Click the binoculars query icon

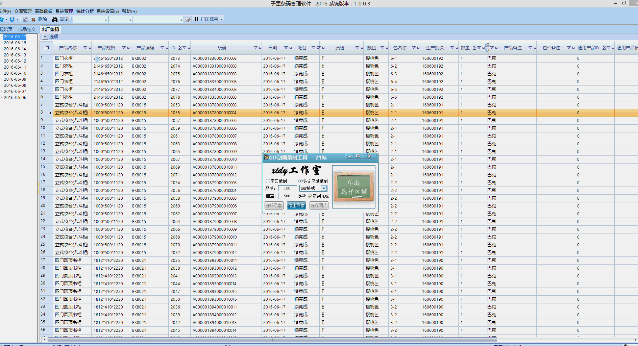(55, 20)
